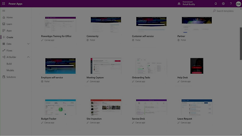The height and width of the screenshot is (136, 242).
Task: Open Solutions in navigation
Action: (11, 77)
